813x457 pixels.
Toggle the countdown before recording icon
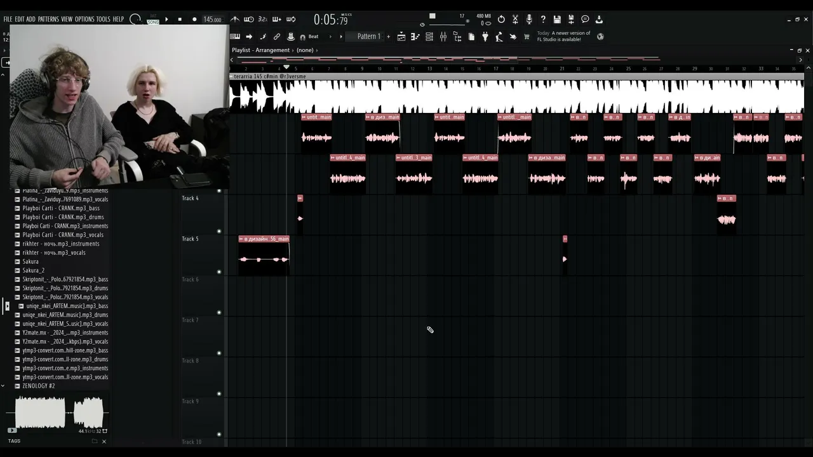(x=263, y=20)
